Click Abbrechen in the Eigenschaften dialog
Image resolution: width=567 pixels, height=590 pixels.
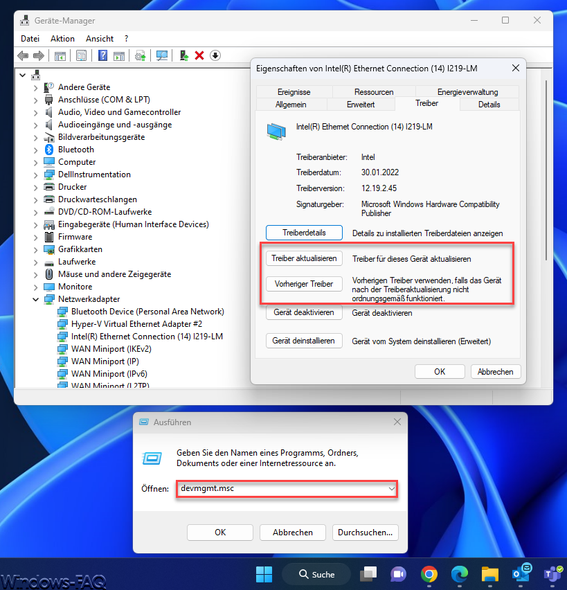click(495, 372)
